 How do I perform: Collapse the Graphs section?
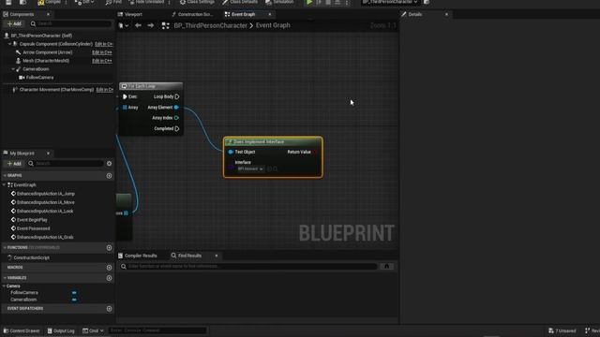(5, 175)
